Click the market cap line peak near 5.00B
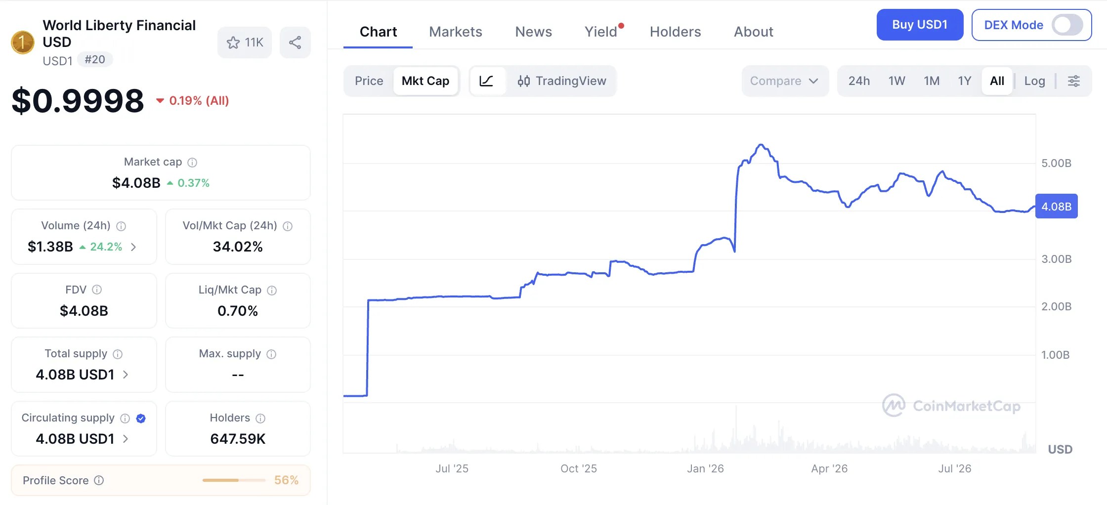This screenshot has width=1107, height=505. [762, 145]
